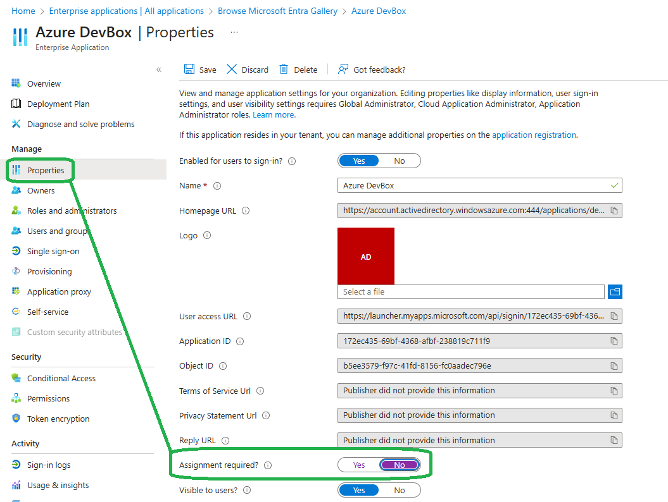Show info tooltip for Terms of Service Url
668x502 pixels.
point(260,391)
